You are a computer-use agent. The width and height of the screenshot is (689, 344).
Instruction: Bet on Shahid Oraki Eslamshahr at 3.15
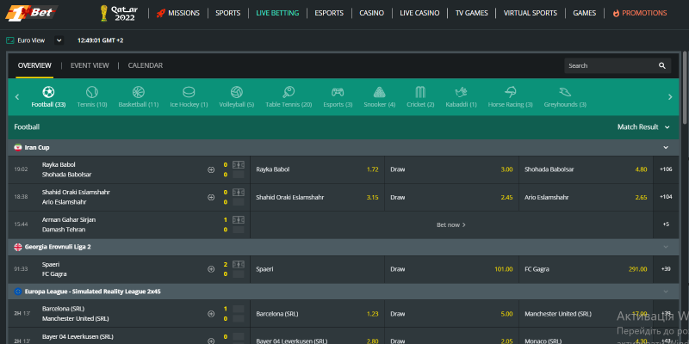pyautogui.click(x=317, y=198)
